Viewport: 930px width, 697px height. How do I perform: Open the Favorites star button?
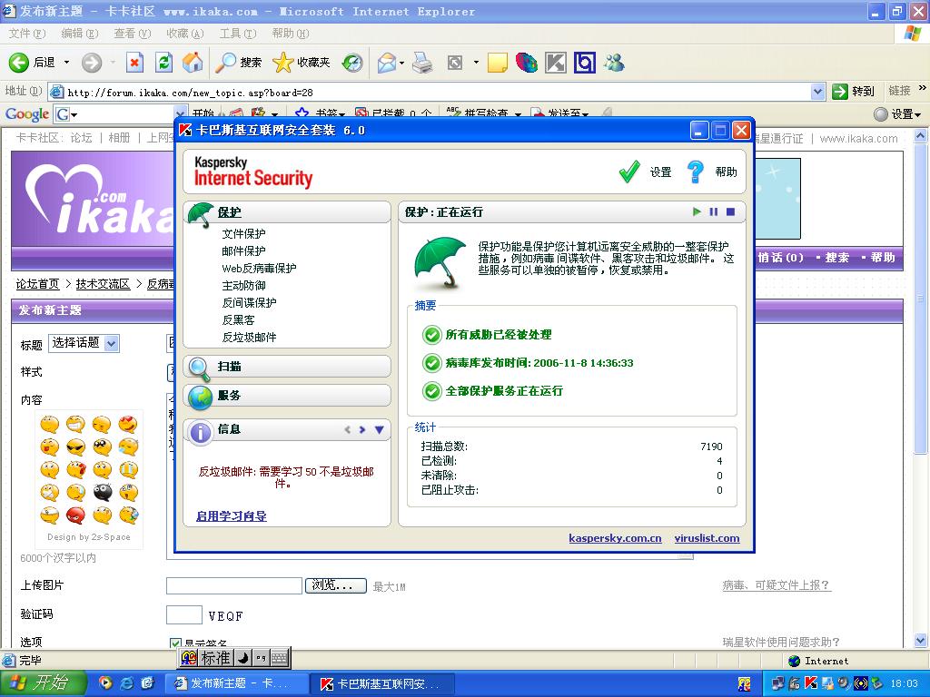click(302, 63)
